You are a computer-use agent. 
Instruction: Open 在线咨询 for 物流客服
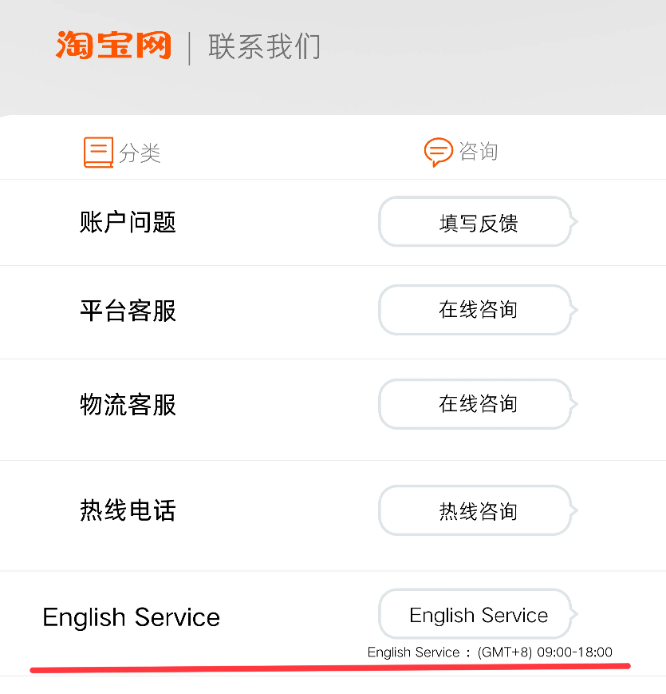(x=479, y=404)
